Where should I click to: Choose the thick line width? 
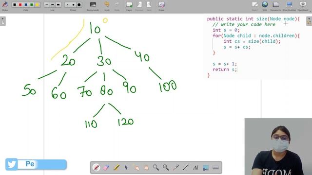[58, 4]
